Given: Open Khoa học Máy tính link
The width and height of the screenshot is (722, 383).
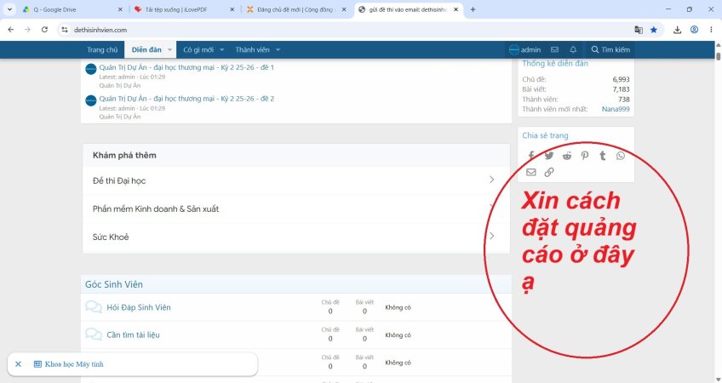Looking at the screenshot, I should (74, 364).
